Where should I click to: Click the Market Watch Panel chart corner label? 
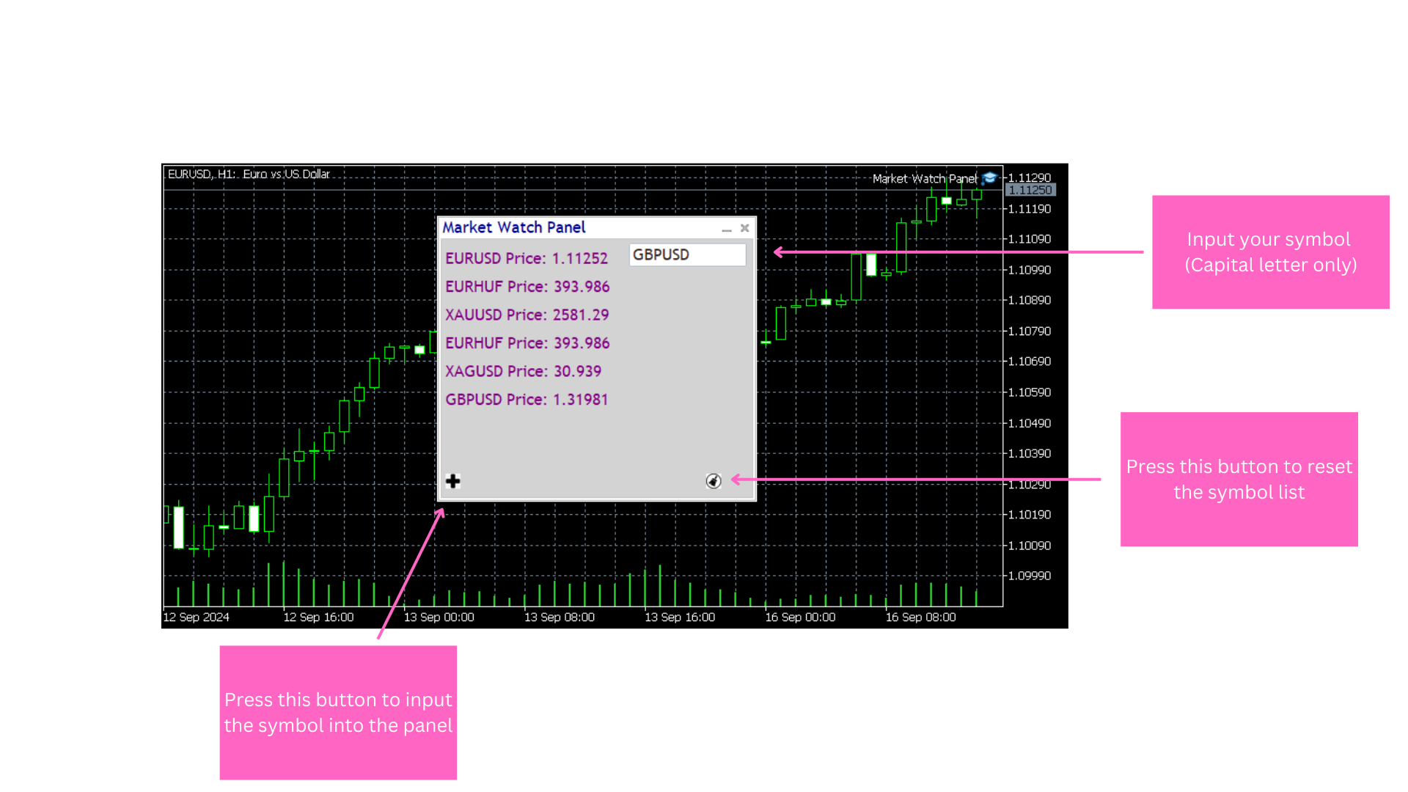point(925,178)
